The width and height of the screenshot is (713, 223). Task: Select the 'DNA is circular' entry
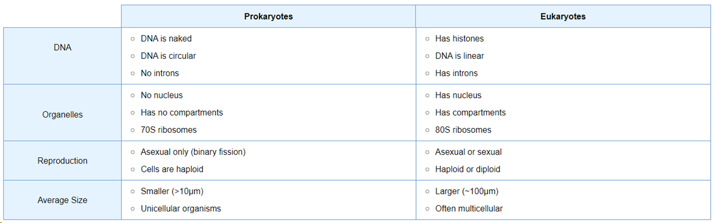click(x=168, y=56)
